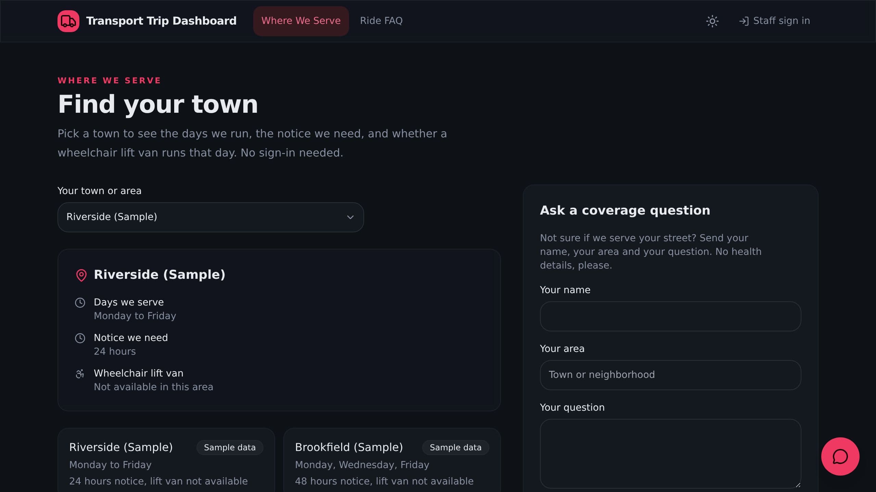Click the WHERE WE SERVE eyebrow label

pyautogui.click(x=109, y=81)
